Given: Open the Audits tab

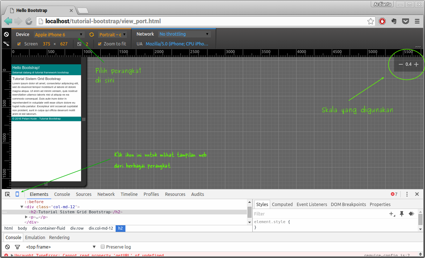Looking at the screenshot, I should [197, 194].
